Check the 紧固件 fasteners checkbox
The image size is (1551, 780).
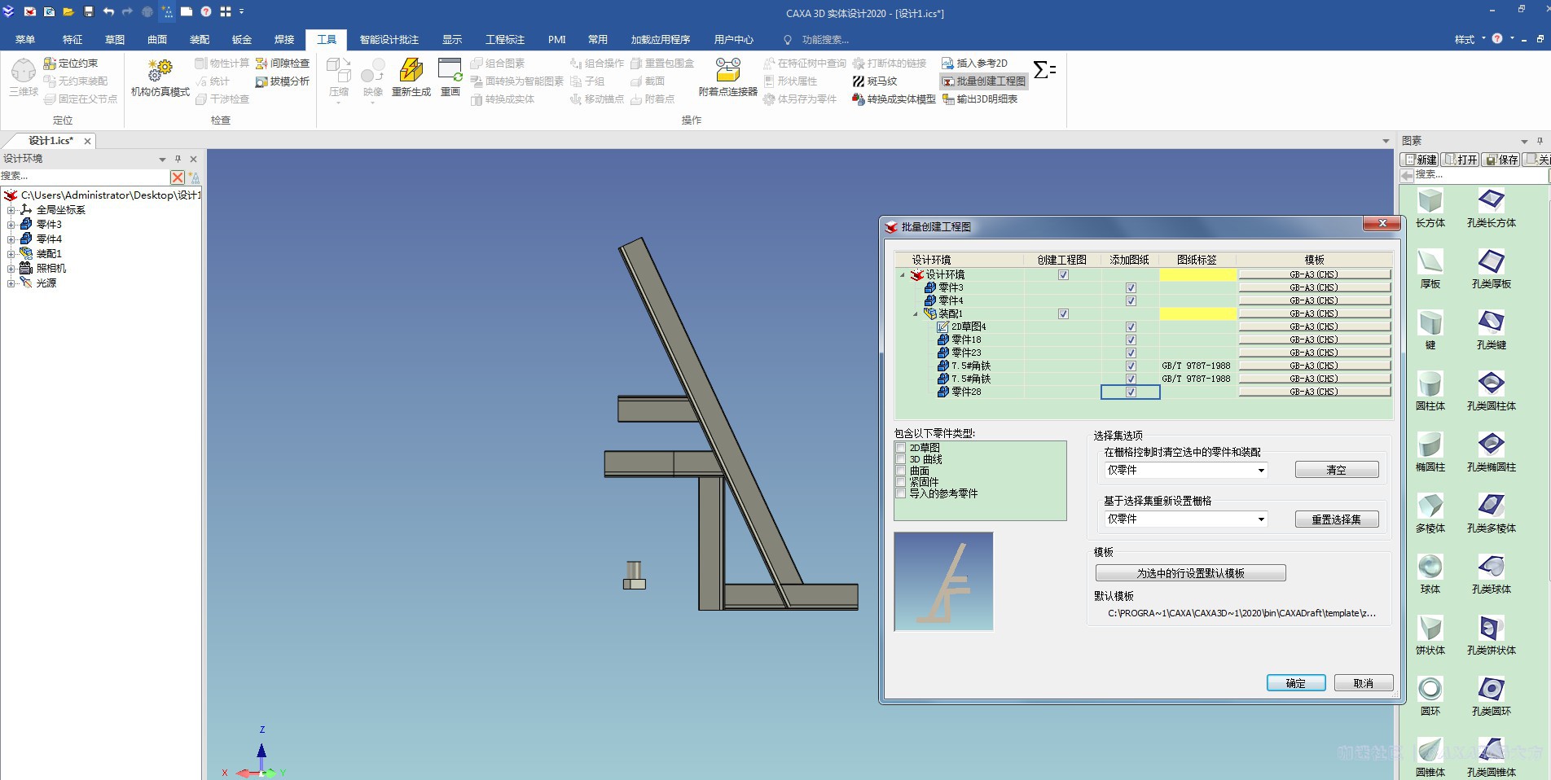pos(901,482)
